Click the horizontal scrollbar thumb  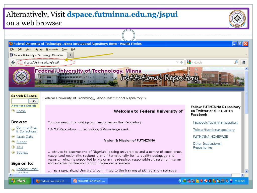[122, 175]
